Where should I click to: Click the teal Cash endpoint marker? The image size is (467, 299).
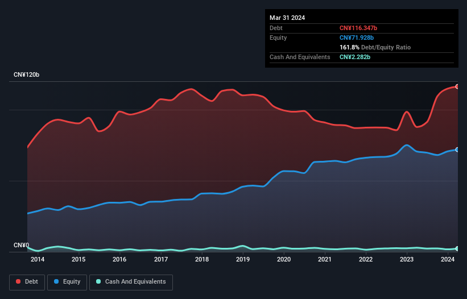457,248
